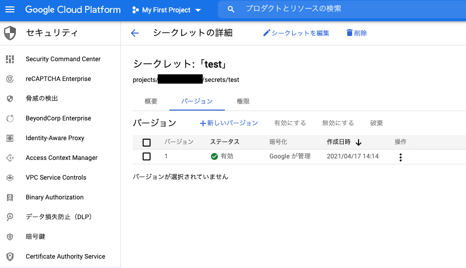
Task: Click the 無効にする button
Action: pos(338,123)
